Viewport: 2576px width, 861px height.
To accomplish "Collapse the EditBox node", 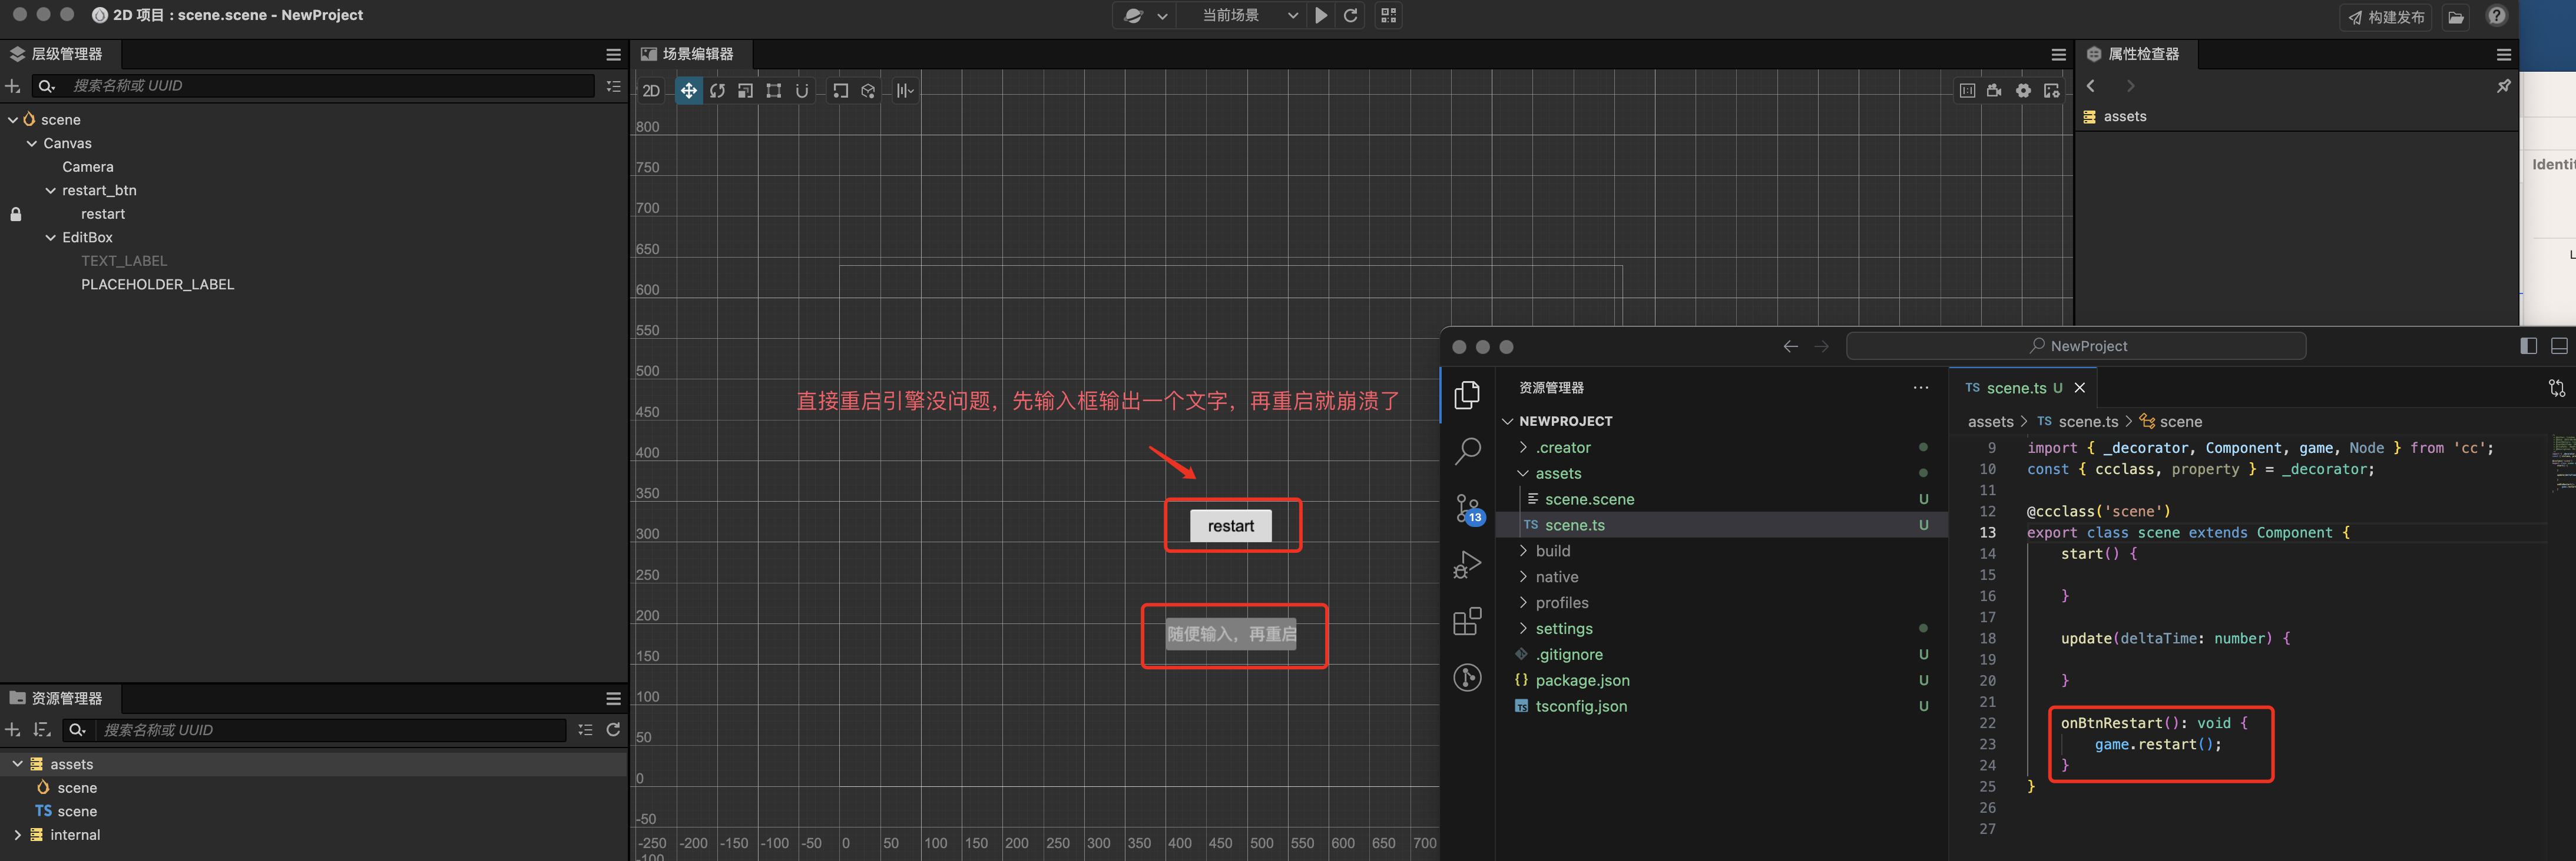I will tap(51, 238).
